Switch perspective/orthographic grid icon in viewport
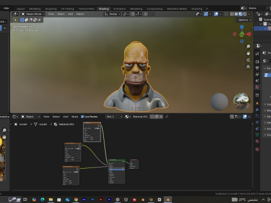The height and width of the screenshot is (203, 271). [248, 67]
